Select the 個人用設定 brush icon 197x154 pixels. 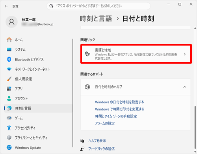tap(9, 79)
